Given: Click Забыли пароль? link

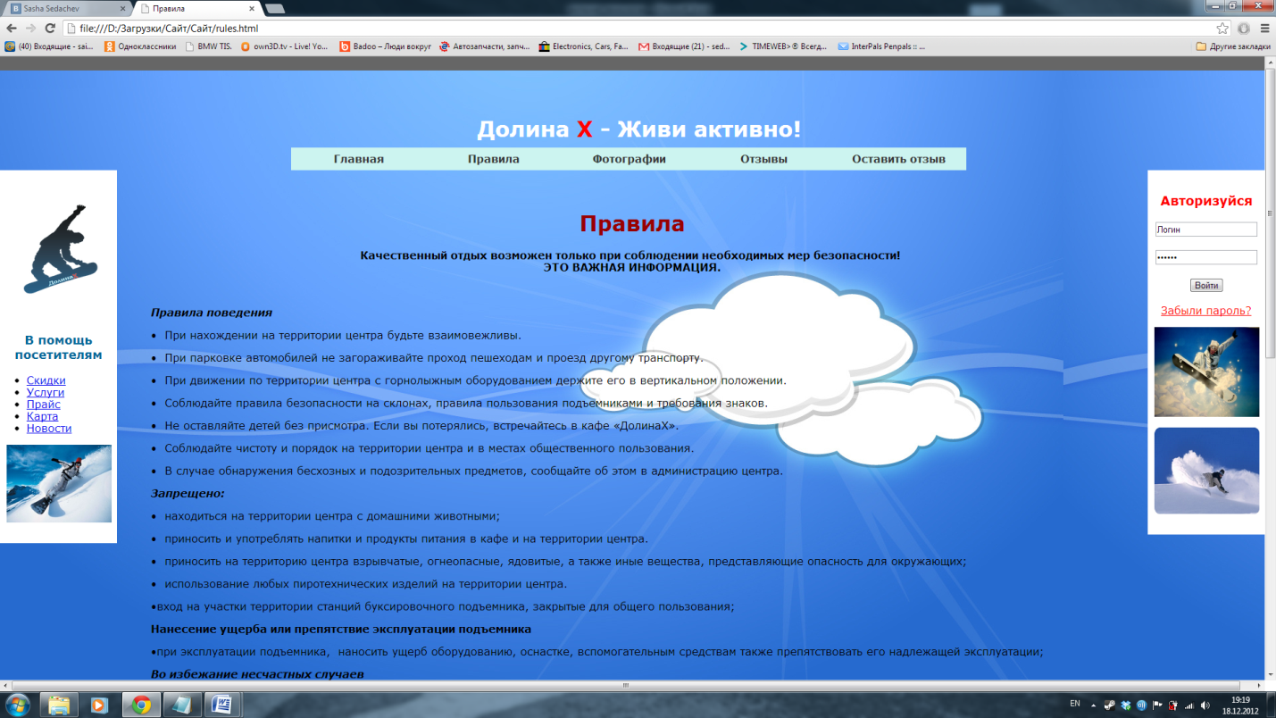Looking at the screenshot, I should click(x=1205, y=311).
